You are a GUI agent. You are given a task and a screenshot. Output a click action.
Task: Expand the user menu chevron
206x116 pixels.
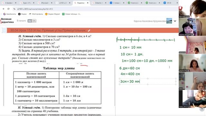click(x=175, y=21)
